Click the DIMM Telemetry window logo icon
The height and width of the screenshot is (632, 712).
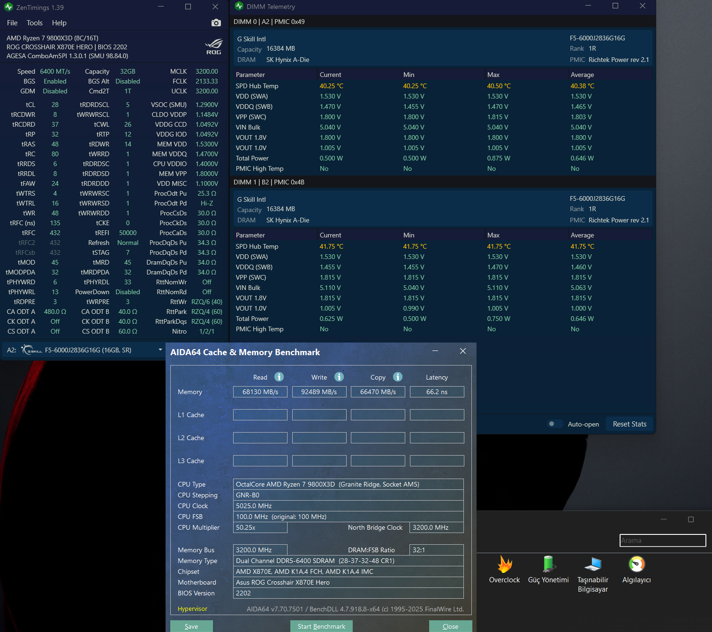239,6
